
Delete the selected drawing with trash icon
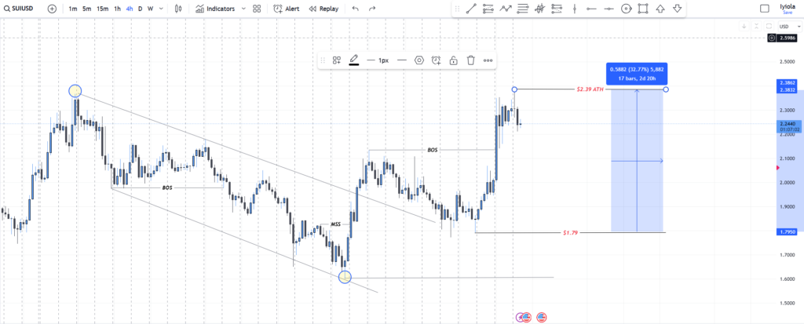pos(471,60)
